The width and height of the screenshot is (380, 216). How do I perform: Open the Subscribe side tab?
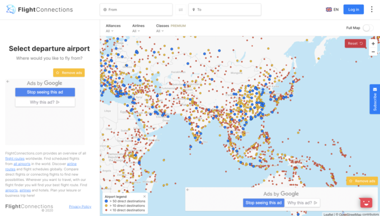click(374, 99)
